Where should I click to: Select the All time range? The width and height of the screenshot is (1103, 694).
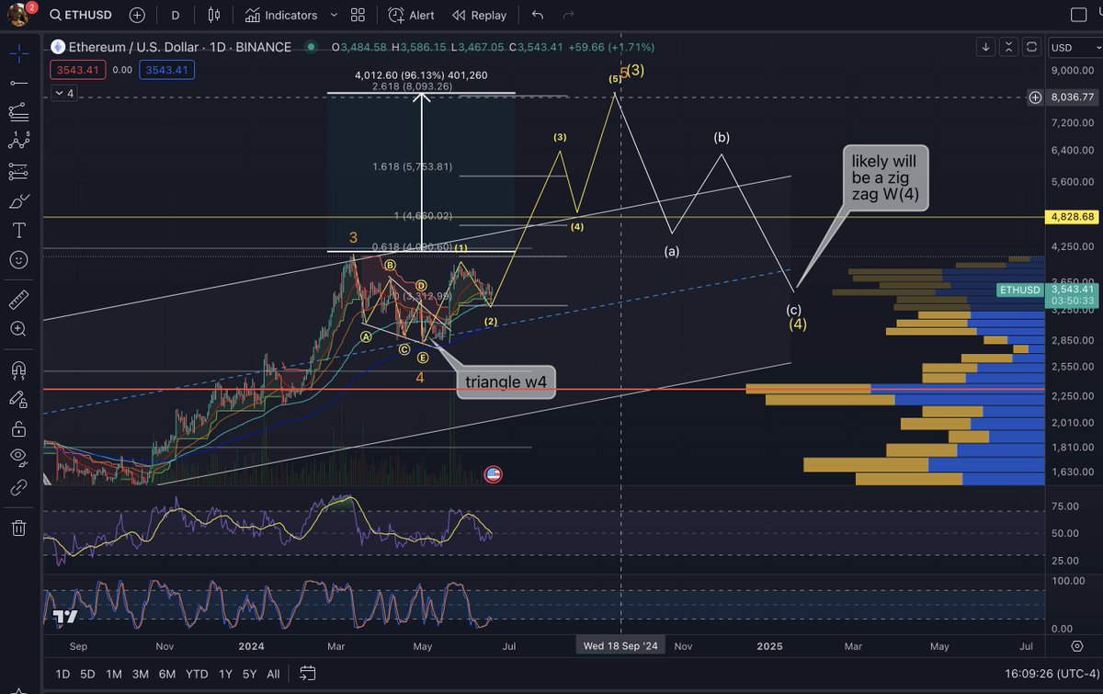[273, 674]
